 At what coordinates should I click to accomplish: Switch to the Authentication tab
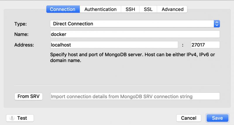(x=100, y=9)
